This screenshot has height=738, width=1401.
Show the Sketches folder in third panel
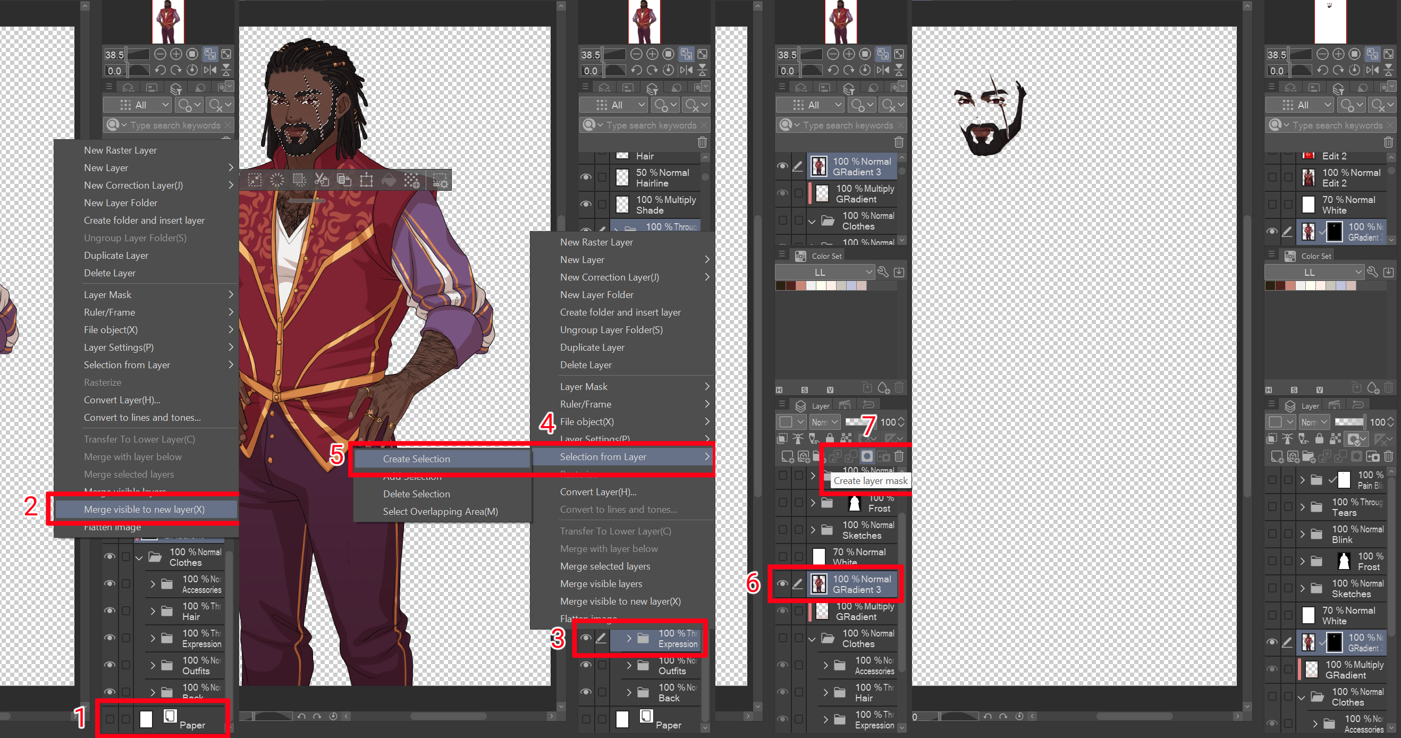(x=783, y=530)
